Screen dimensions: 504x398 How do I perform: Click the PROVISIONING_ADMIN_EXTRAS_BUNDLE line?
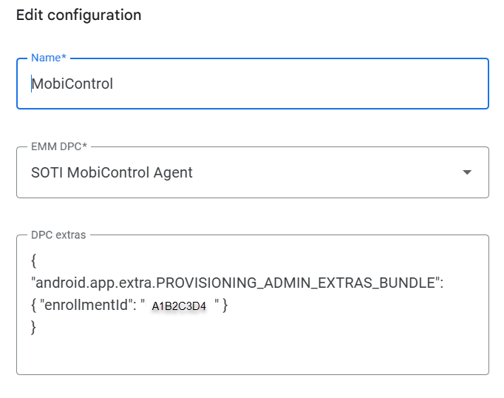236,283
